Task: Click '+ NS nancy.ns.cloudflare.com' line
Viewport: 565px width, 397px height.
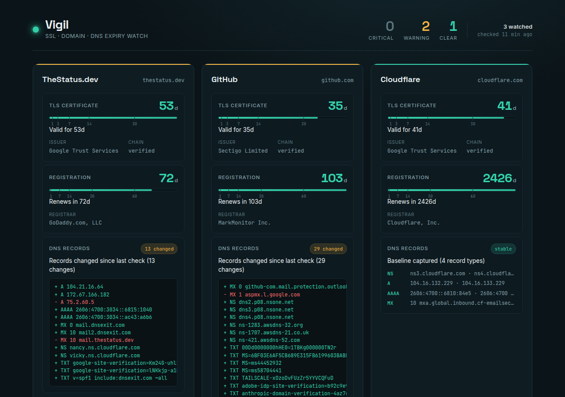Action: pyautogui.click(x=97, y=348)
